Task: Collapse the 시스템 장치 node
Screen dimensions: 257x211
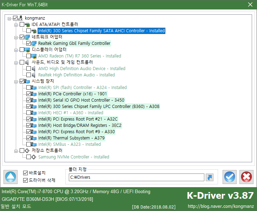Action: (x=16, y=82)
